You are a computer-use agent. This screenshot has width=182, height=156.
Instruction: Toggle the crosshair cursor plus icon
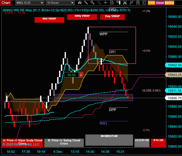105,3
